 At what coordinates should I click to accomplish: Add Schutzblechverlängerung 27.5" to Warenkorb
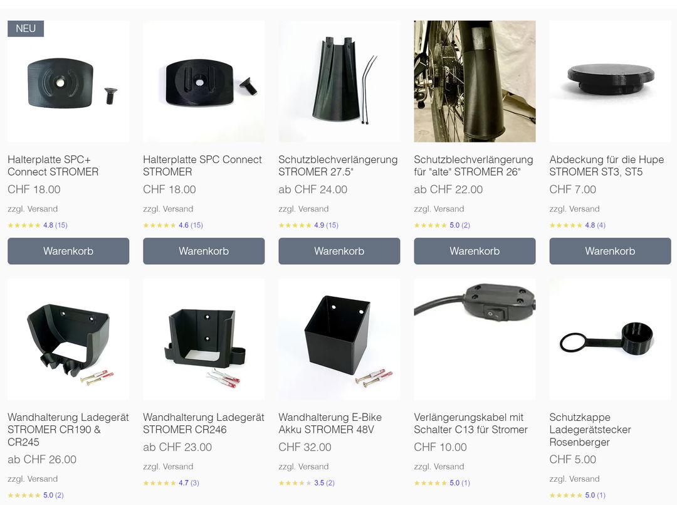tap(339, 251)
